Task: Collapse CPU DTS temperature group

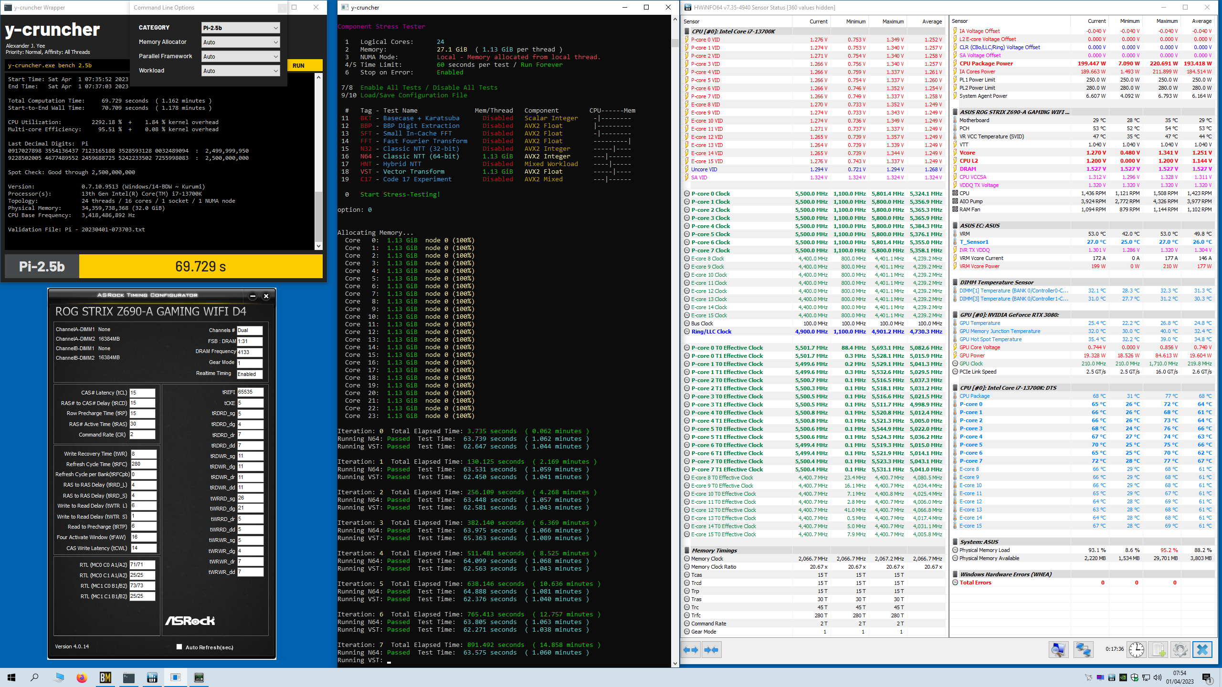Action: pos(955,388)
